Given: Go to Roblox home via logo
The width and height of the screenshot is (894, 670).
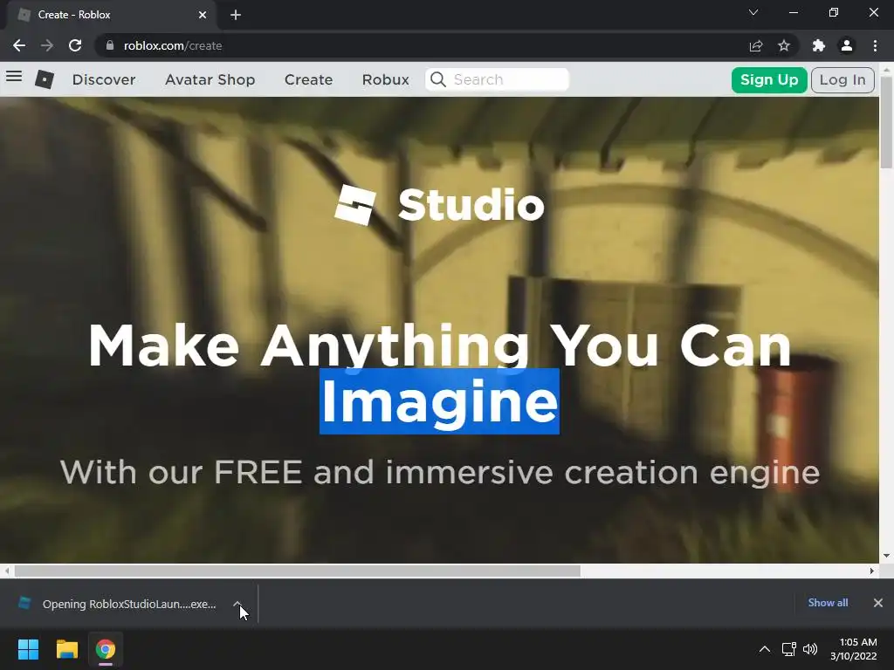Looking at the screenshot, I should point(45,79).
